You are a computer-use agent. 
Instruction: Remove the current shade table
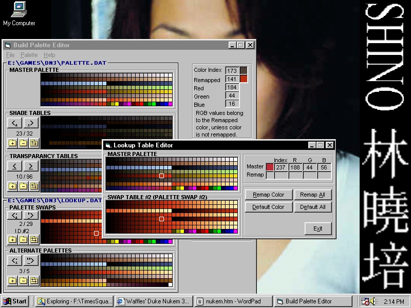pos(23,143)
